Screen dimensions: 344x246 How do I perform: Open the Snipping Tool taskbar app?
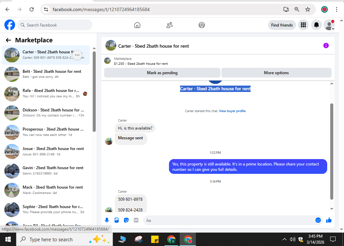click(x=138, y=239)
